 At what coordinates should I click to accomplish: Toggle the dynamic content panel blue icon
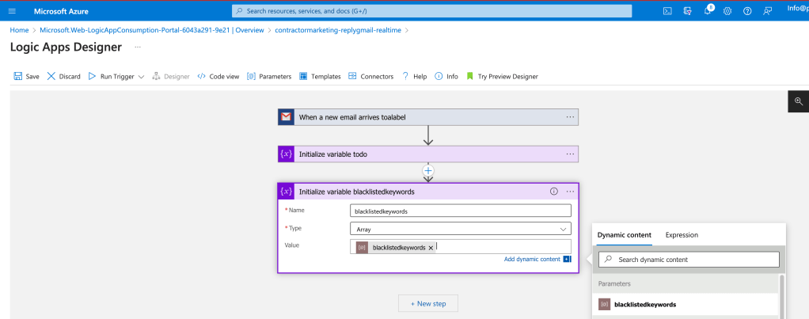[567, 259]
